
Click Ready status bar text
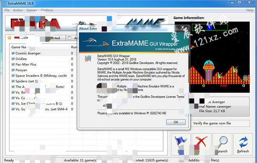click(x=9, y=160)
